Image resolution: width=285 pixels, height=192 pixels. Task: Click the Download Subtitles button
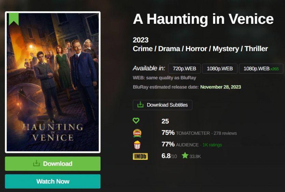click(x=162, y=105)
